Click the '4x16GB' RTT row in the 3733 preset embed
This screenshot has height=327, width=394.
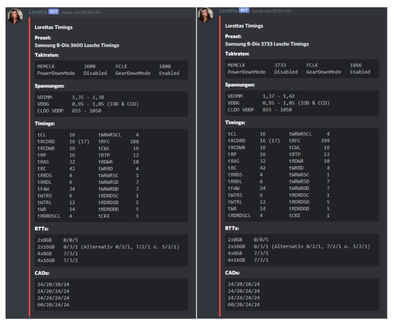click(248, 260)
